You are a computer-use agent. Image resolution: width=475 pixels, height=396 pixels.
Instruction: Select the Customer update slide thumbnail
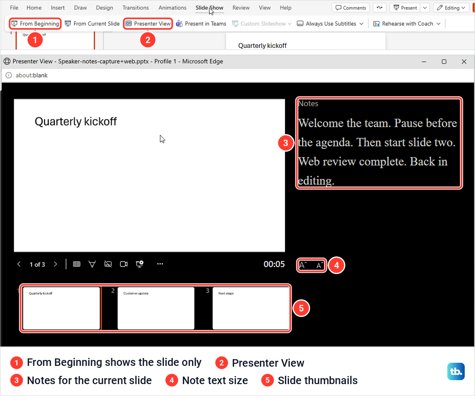click(156, 308)
